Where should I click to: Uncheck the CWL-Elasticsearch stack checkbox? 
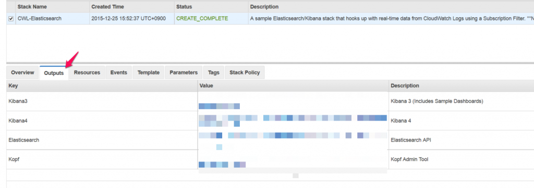click(x=10, y=19)
